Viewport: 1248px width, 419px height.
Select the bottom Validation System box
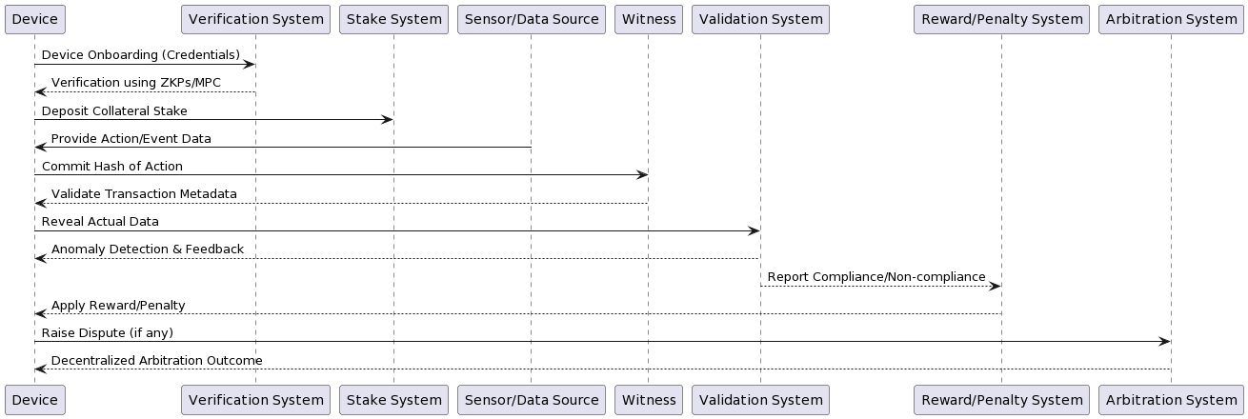coord(760,400)
